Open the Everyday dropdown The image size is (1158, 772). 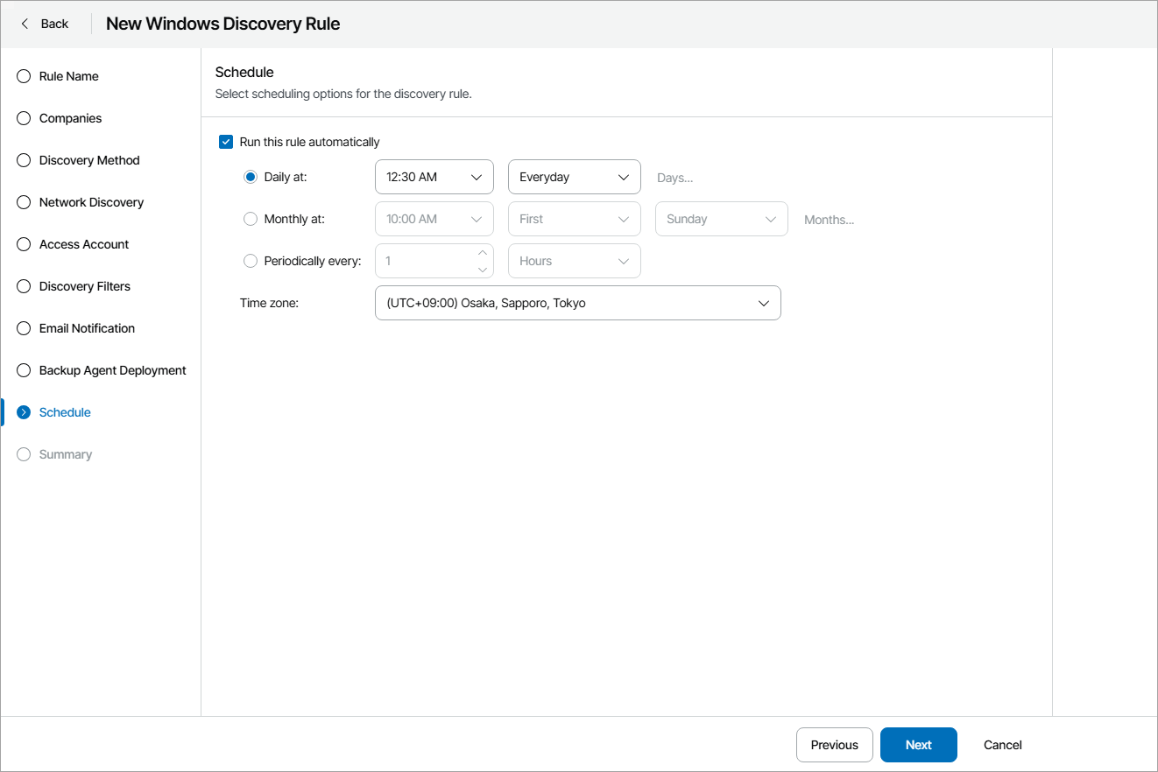click(574, 177)
